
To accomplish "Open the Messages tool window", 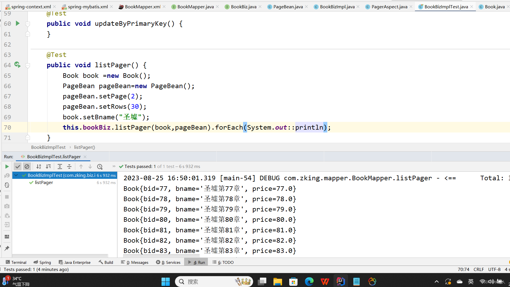I will pyautogui.click(x=135, y=262).
